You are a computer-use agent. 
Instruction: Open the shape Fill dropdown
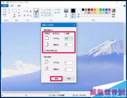point(58,13)
